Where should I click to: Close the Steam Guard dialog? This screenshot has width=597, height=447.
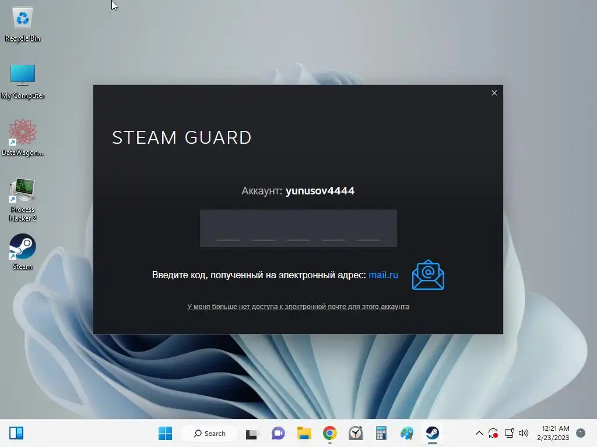(x=494, y=93)
